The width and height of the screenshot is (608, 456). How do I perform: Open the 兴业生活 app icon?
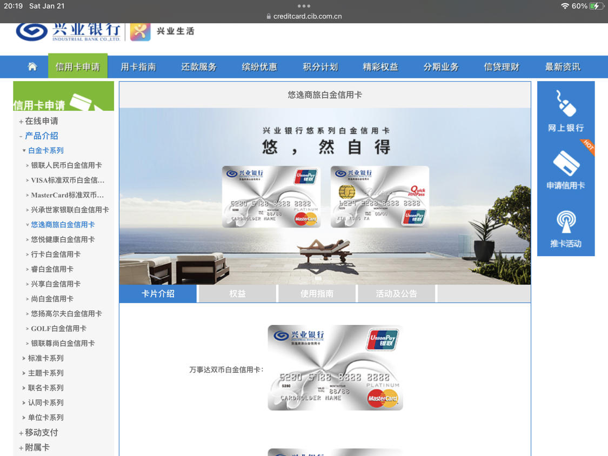[140, 32]
